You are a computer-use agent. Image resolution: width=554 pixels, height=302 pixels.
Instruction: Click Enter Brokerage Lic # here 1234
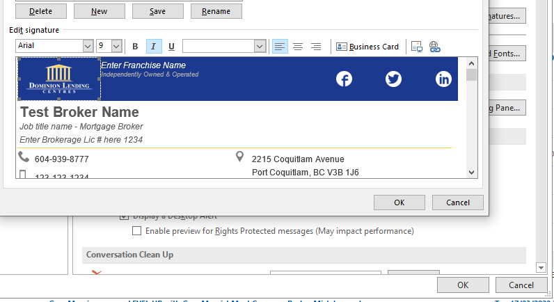pyautogui.click(x=81, y=140)
